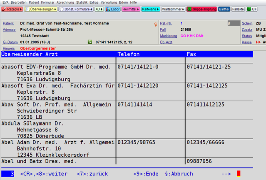The width and height of the screenshot is (266, 180).
Task: Click the gray input field beside Pat.-Nr.
Action: 234,23
